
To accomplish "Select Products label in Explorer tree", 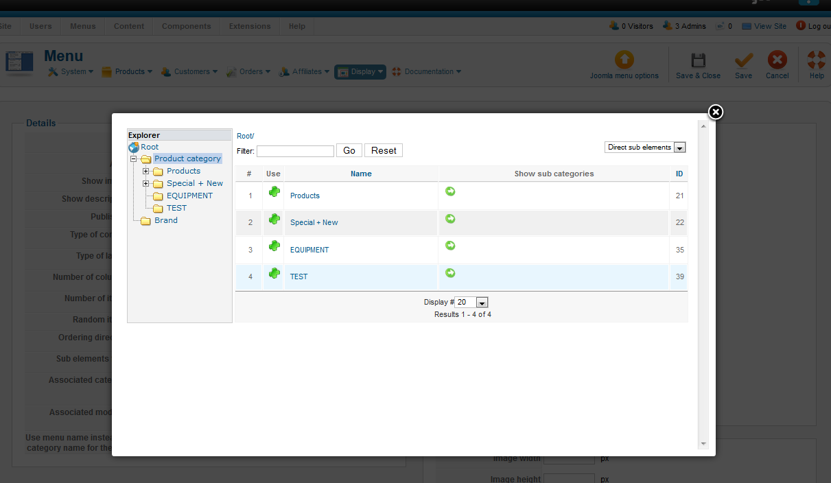I will click(184, 171).
